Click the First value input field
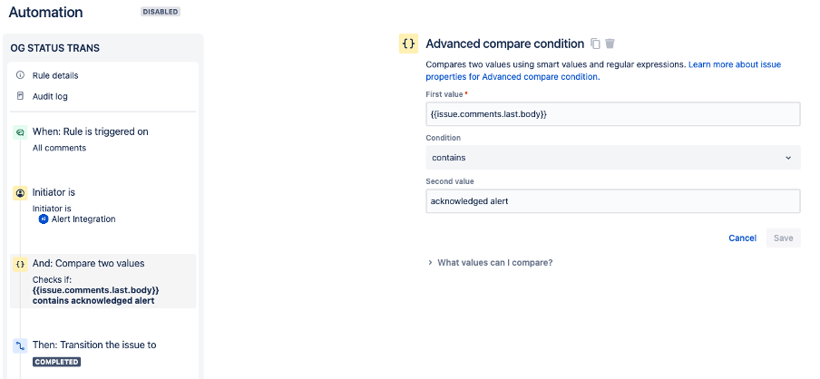 pos(613,114)
